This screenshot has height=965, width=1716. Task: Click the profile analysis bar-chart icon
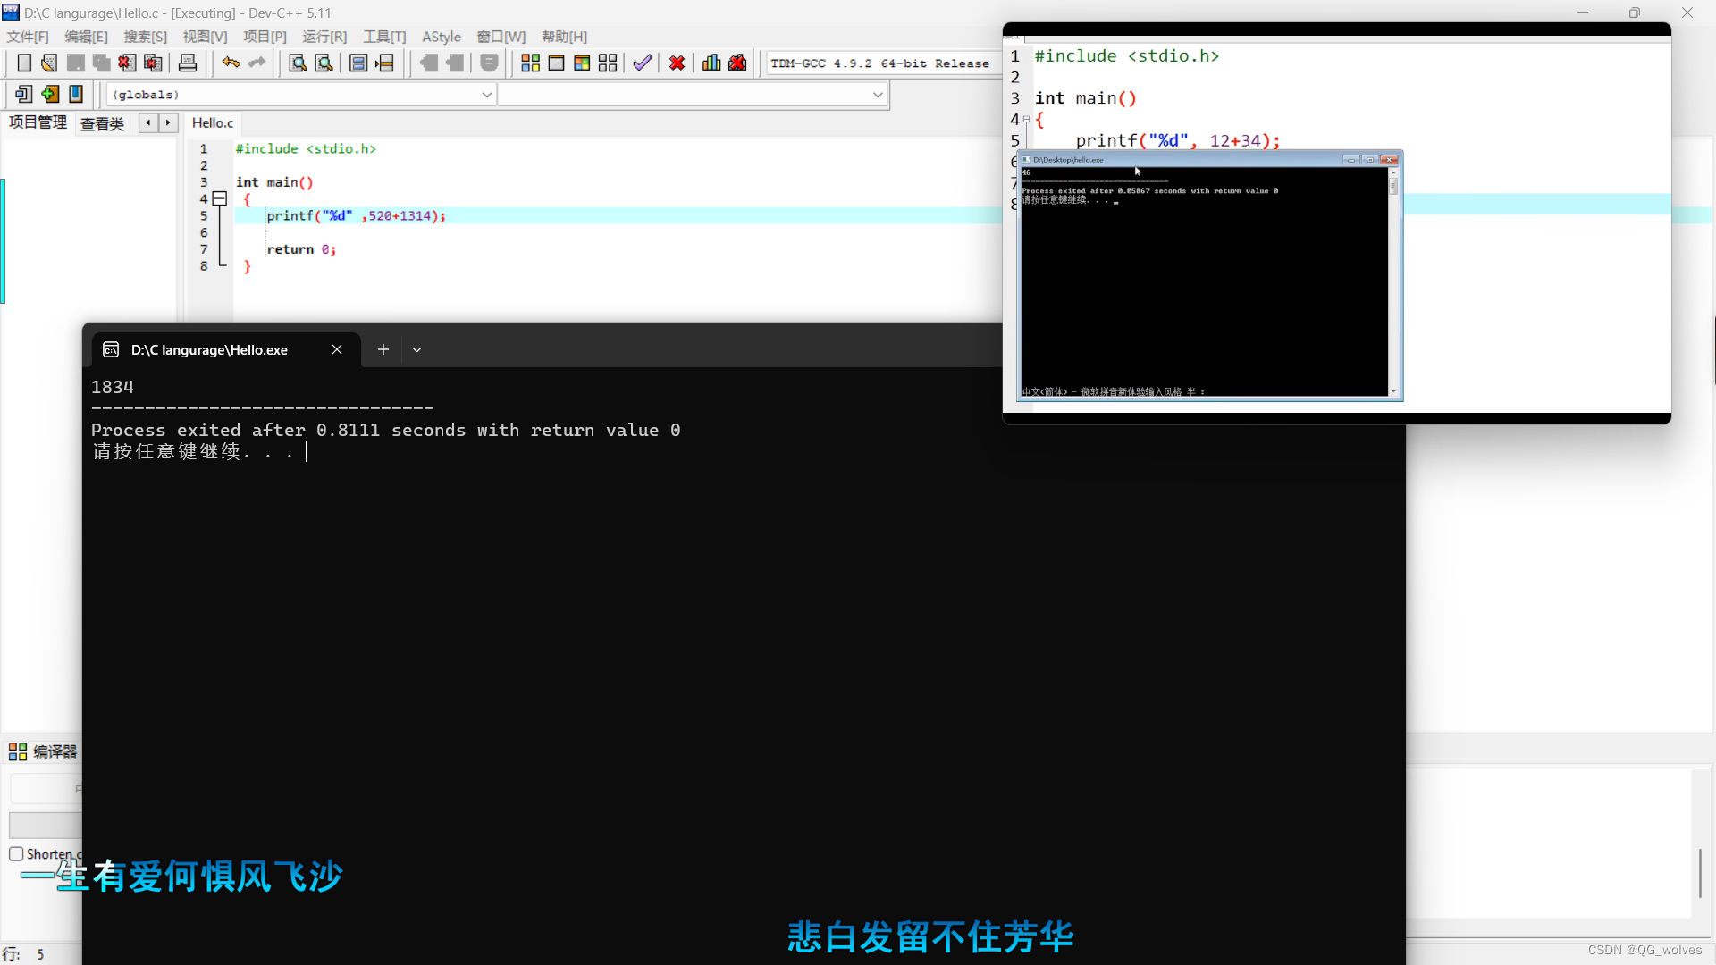711,63
